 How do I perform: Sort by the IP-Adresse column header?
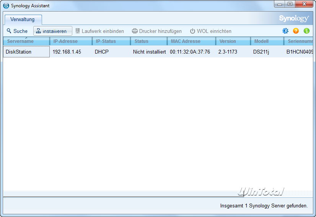pos(71,41)
